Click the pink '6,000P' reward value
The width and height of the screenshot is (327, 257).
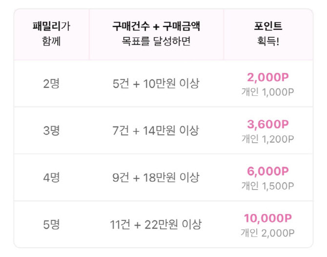268,171
